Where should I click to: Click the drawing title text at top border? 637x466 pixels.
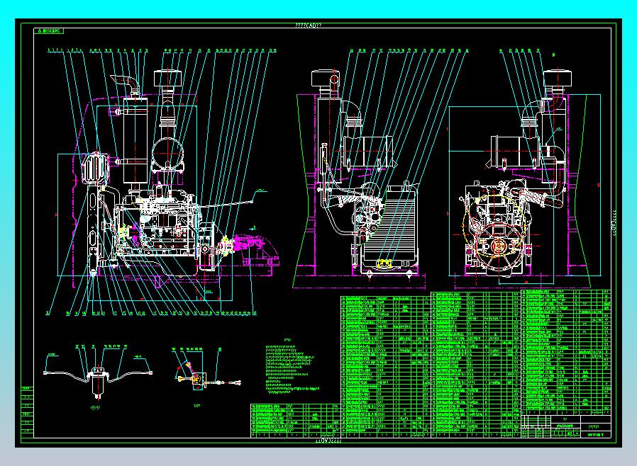(x=309, y=25)
